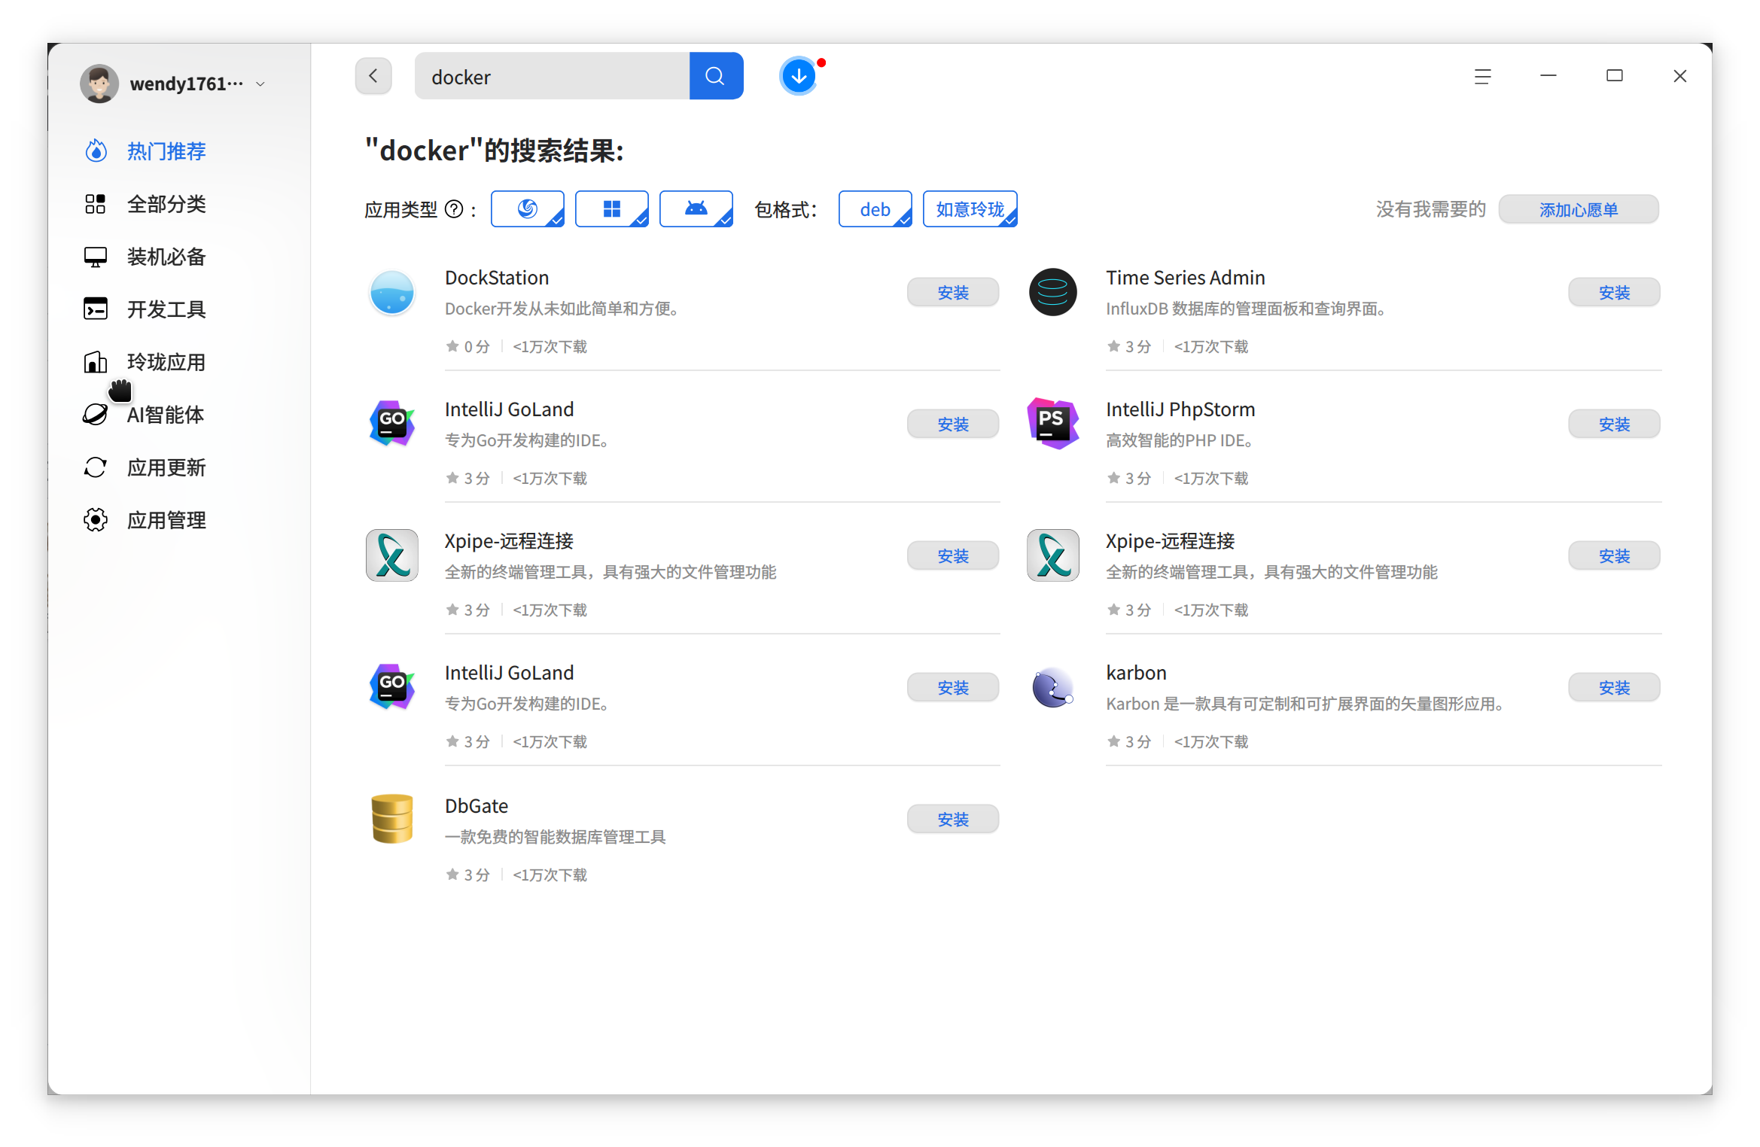Expand the wendy1761 account dropdown
Image resolution: width=1760 pixels, height=1147 pixels.
[260, 84]
